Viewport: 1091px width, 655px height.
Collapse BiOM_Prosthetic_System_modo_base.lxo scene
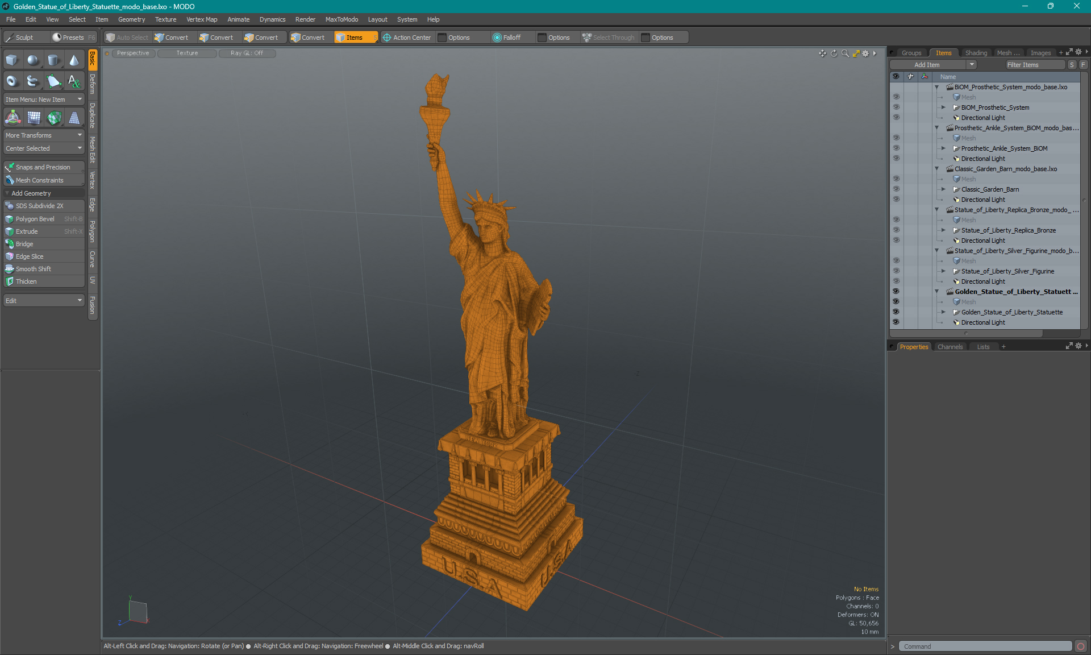936,87
